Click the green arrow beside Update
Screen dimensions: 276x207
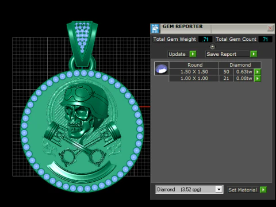coord(193,54)
